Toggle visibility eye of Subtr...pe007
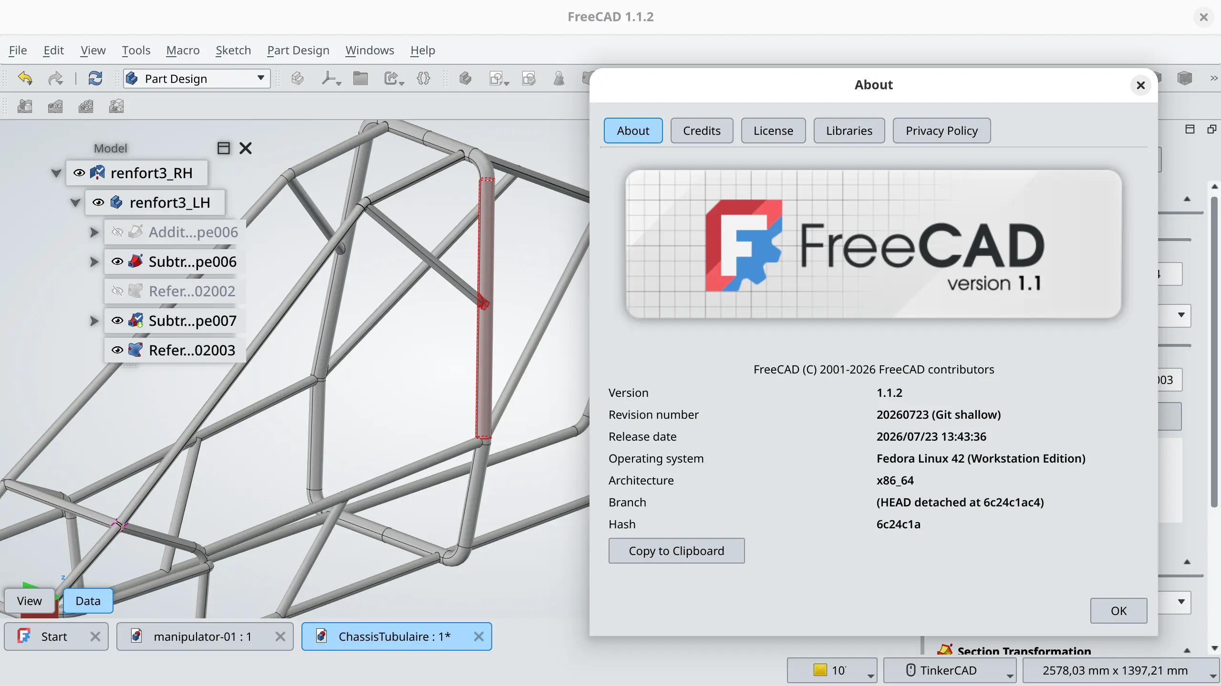Screen dimensions: 1221x686 coord(117,320)
